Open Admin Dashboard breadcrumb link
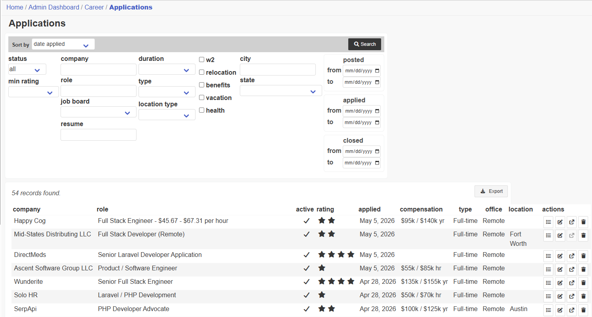 54,7
